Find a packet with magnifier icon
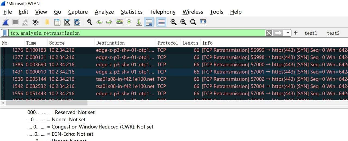Viewport: 348px width, 141px height. coord(89,22)
